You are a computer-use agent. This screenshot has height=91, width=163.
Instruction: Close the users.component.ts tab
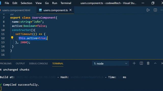(71, 10)
